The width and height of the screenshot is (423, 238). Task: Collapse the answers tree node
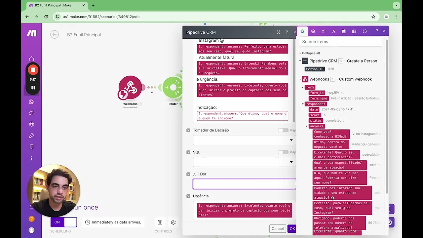pyautogui.click(x=306, y=126)
